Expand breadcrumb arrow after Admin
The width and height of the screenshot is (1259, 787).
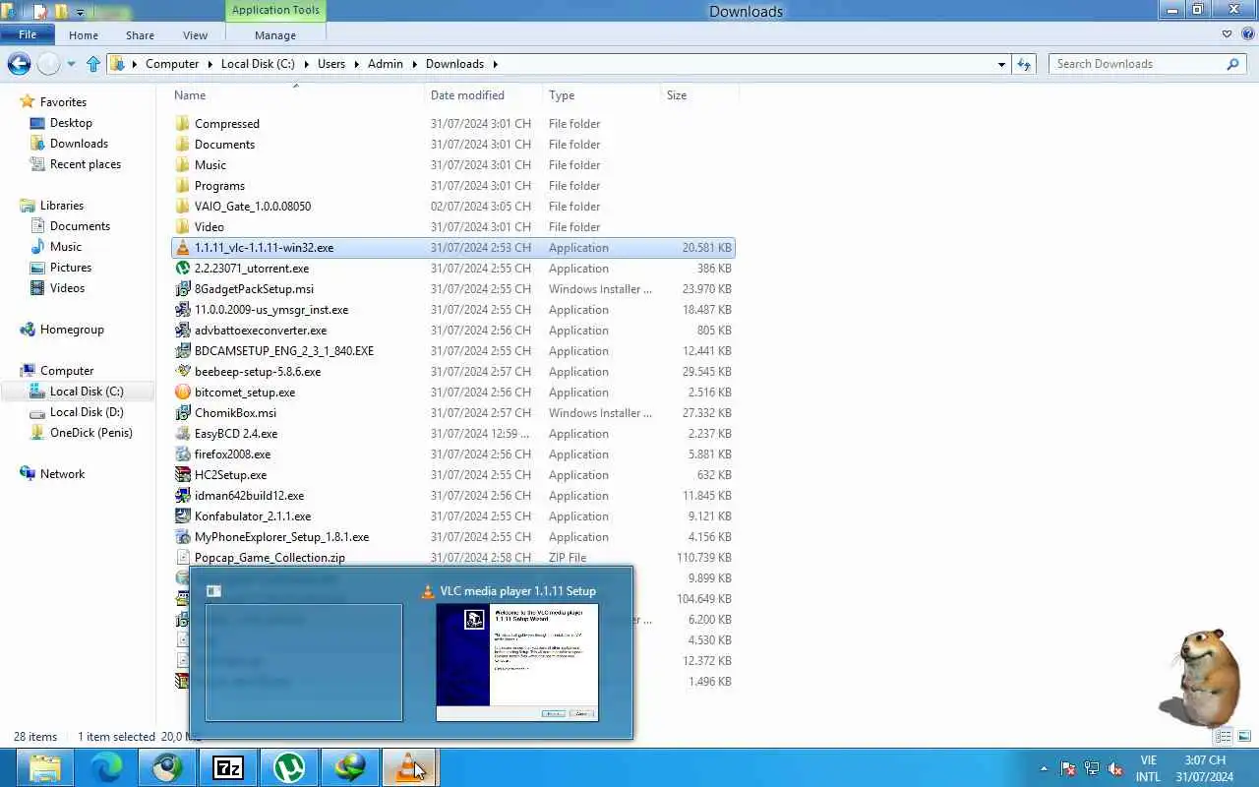pyautogui.click(x=414, y=64)
